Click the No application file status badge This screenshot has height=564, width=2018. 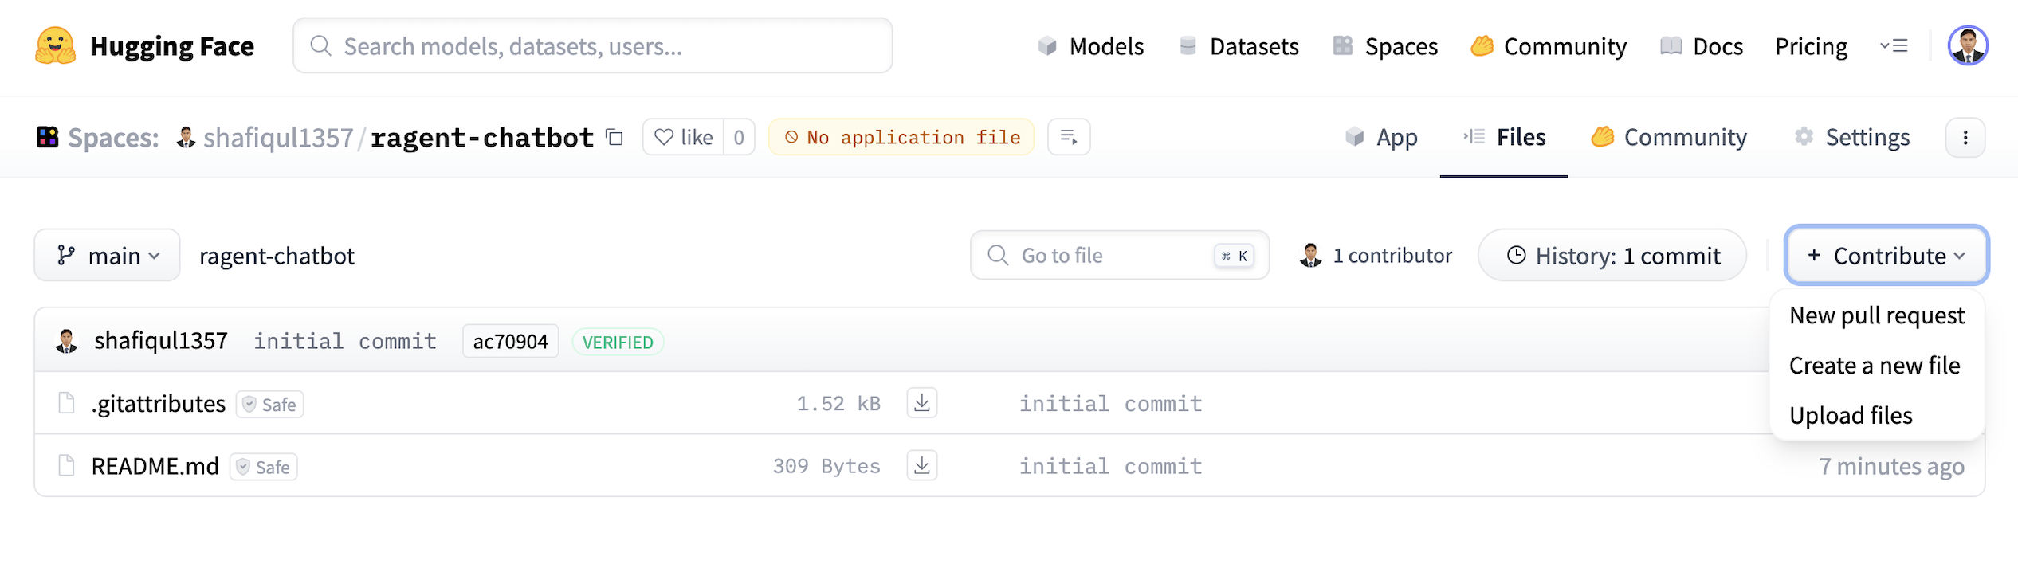pos(901,137)
